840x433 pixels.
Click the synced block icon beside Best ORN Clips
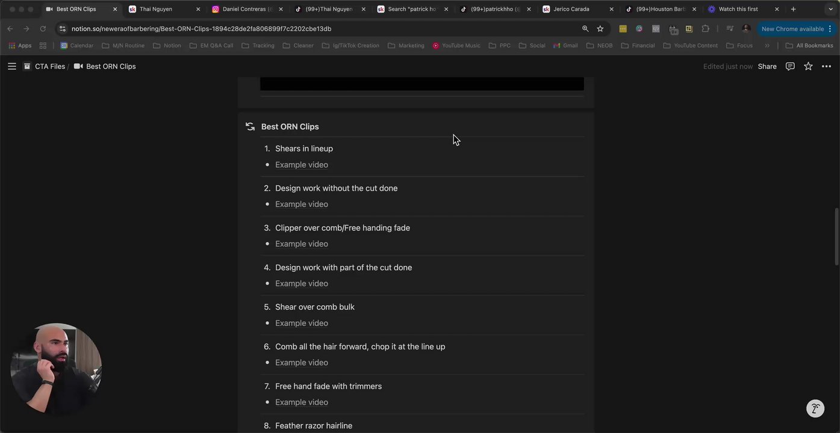point(250,126)
